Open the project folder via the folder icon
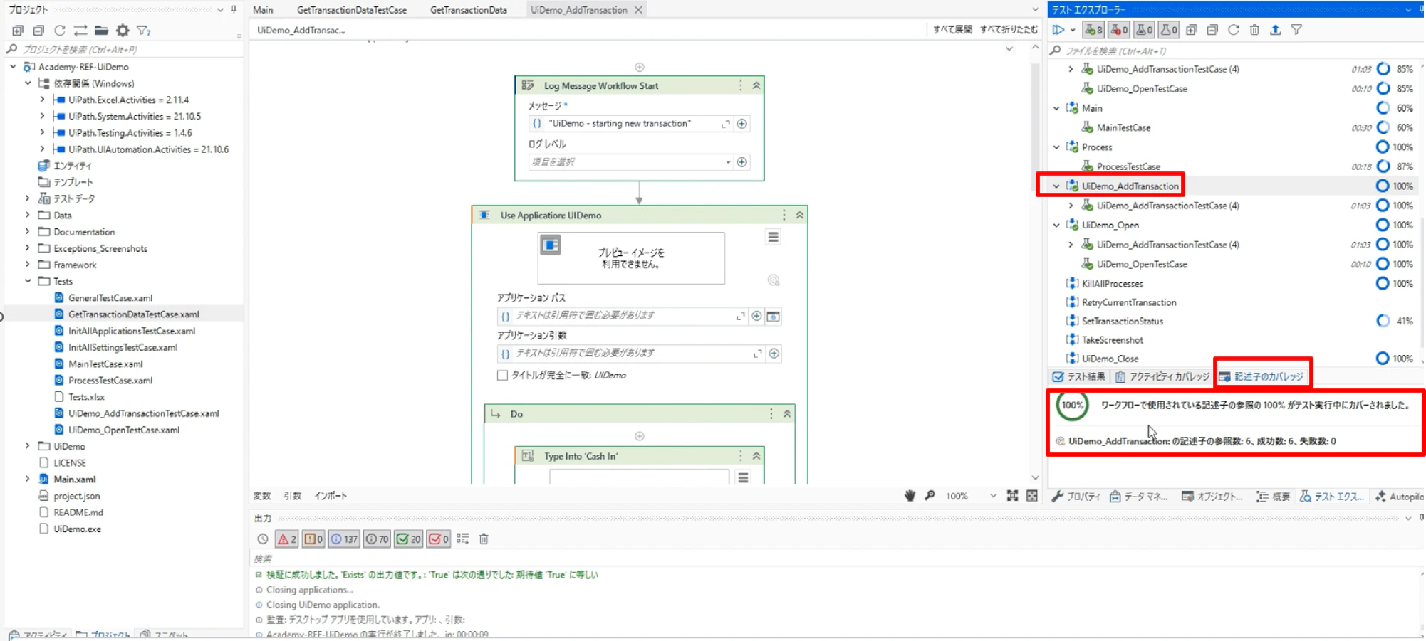1426x641 pixels. [x=101, y=31]
